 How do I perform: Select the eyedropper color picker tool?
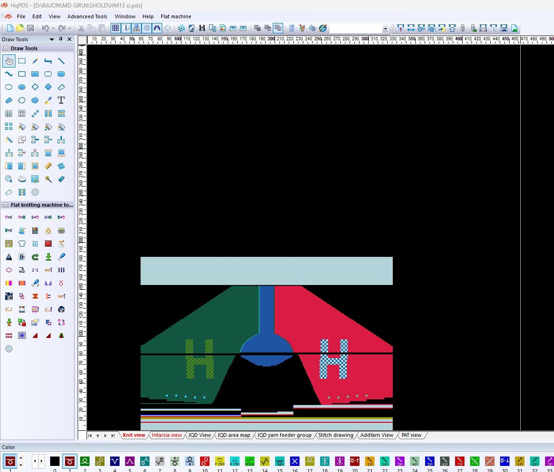pos(48,100)
